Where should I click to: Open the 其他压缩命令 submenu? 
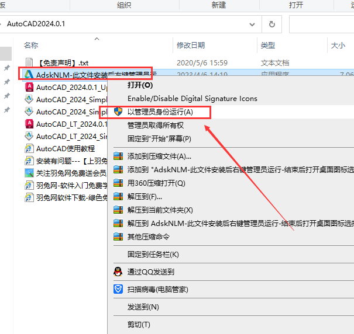[x=148, y=236]
